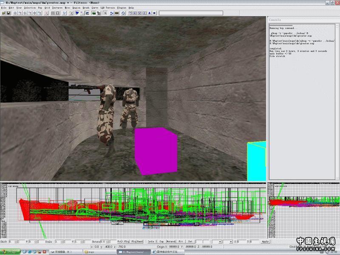
Task: Click the Z axis letter button
Action: [x=144, y=13]
